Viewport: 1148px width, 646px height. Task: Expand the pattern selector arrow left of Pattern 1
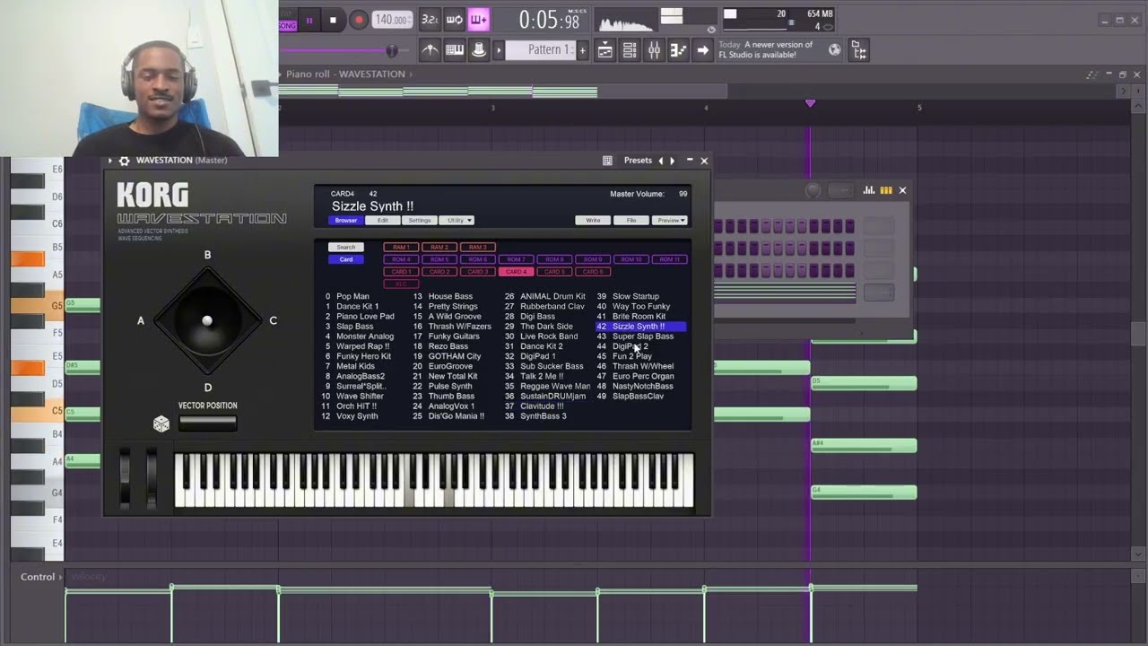(499, 50)
